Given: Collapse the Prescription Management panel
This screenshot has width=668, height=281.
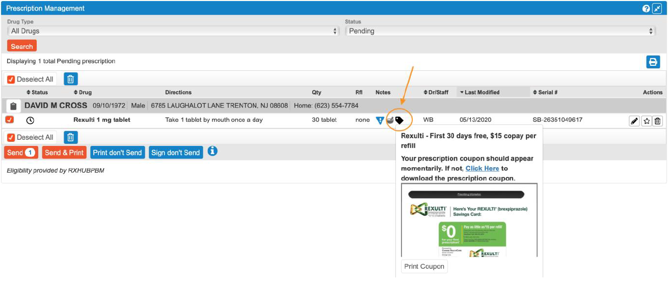Looking at the screenshot, I should pos(657,9).
